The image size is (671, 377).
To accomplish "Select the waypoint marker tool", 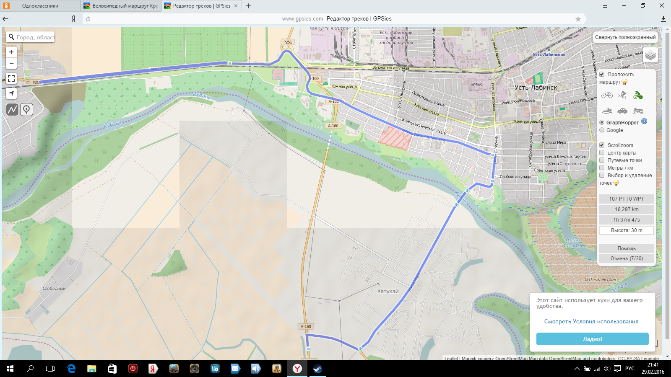I will [26, 109].
